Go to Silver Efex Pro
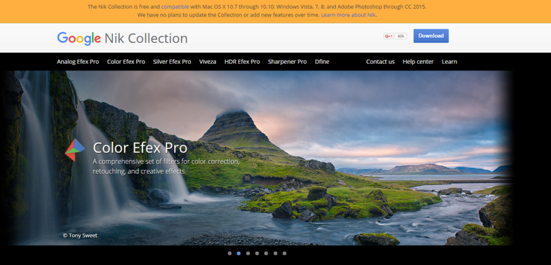This screenshot has width=551, height=265. (x=172, y=62)
